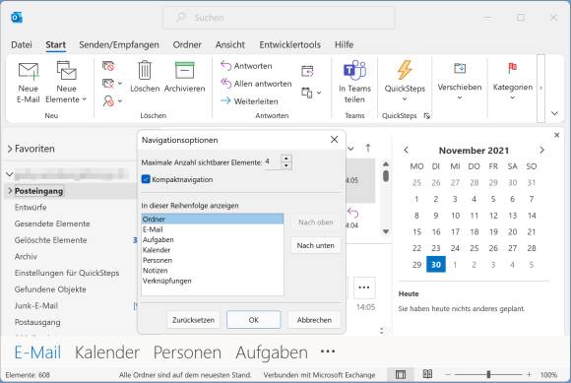
Task: Open the Datei menu
Action: pos(22,44)
